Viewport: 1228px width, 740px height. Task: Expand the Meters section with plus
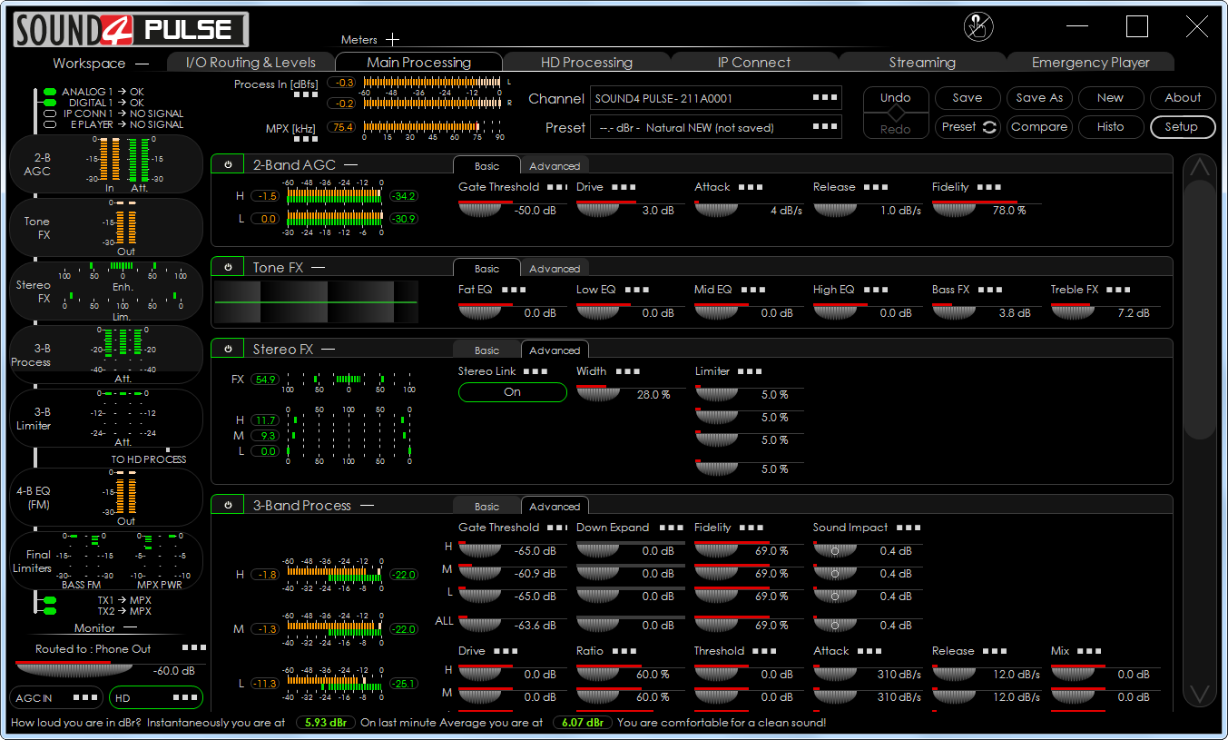[x=392, y=40]
